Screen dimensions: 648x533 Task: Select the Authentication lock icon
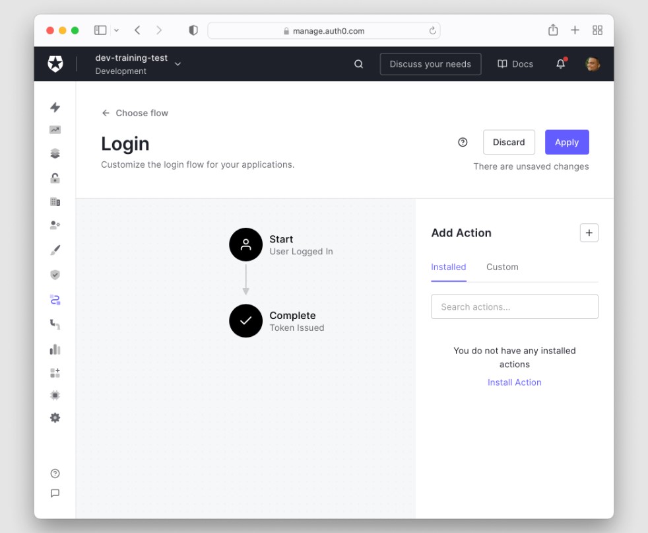click(55, 177)
